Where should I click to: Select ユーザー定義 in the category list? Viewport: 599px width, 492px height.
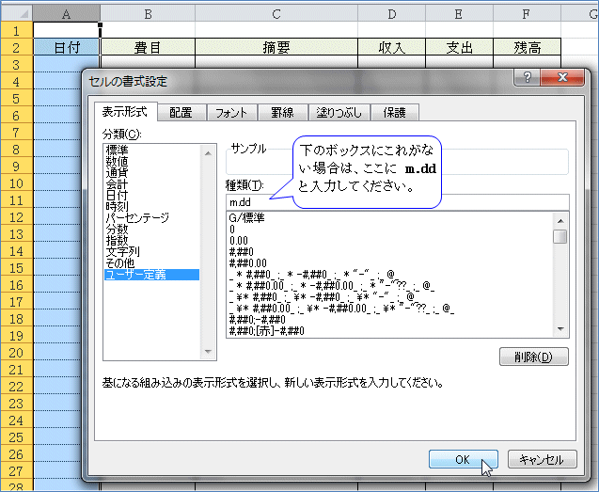point(151,275)
